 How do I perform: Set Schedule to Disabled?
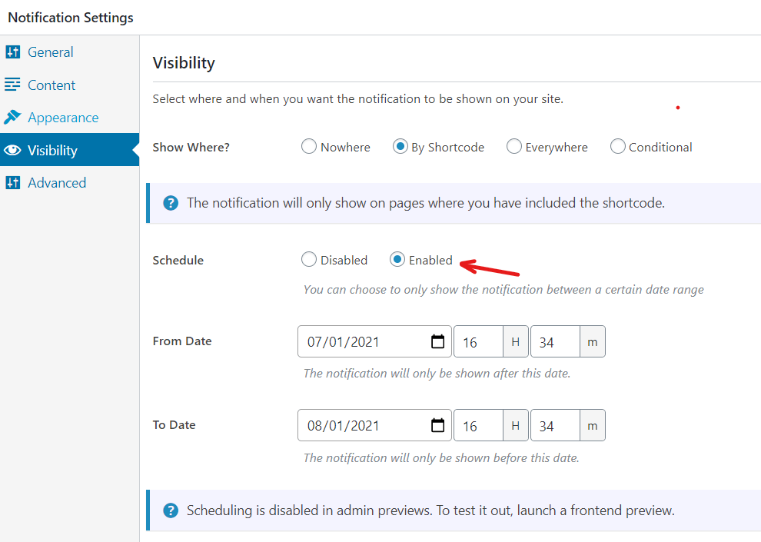point(309,260)
